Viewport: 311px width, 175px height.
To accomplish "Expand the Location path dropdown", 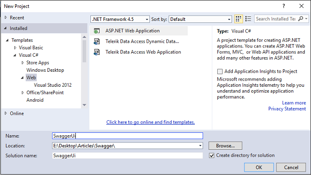I will pos(200,146).
